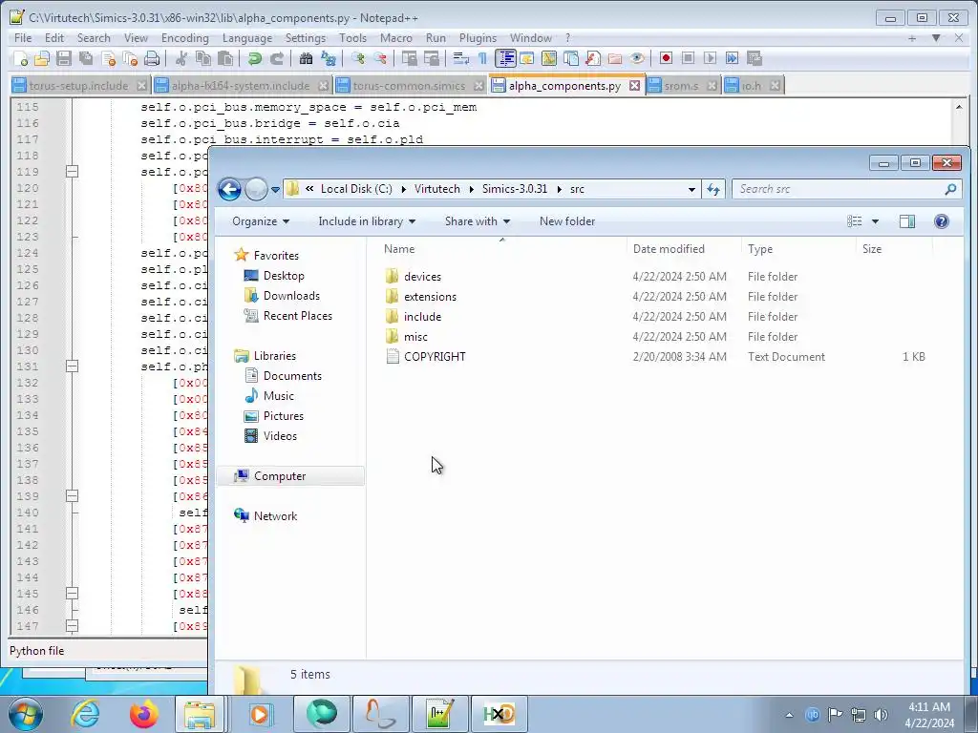
Task: Toggle the monitoring eye icon
Action: pos(637,58)
